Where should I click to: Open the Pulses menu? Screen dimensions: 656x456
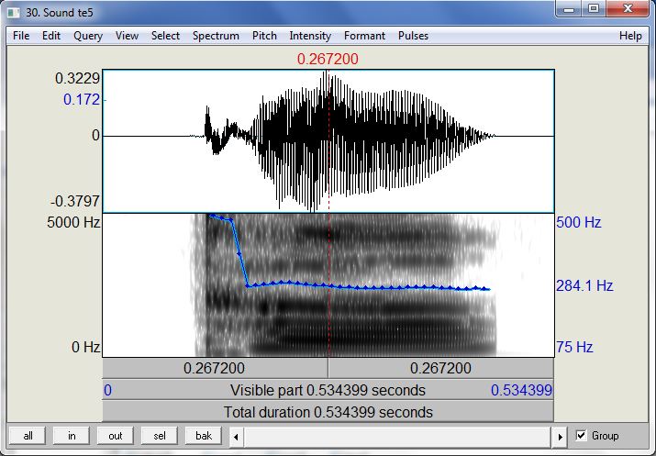coord(414,36)
